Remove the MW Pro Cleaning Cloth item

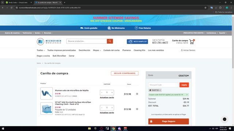pos(137,109)
